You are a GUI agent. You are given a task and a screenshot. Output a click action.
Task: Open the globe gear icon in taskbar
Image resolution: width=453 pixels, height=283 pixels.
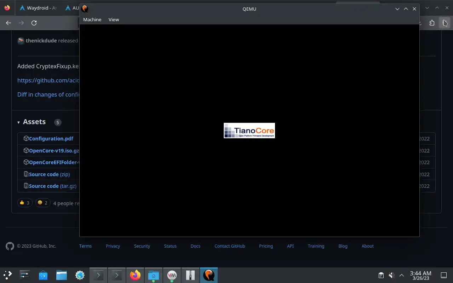[80, 275]
